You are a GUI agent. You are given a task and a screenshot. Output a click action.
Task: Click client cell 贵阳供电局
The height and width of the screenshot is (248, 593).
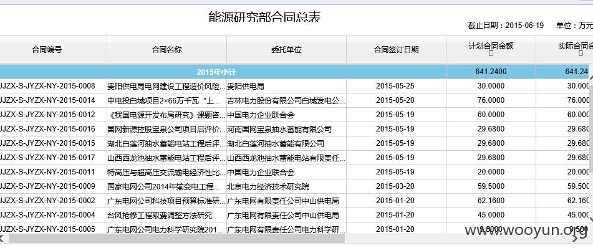click(246, 86)
